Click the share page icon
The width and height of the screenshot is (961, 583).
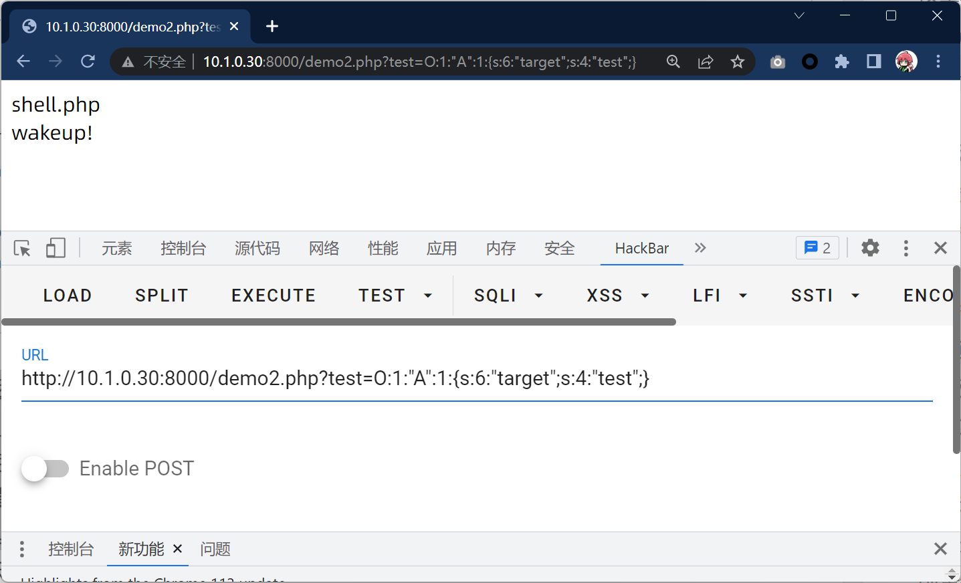pos(706,62)
